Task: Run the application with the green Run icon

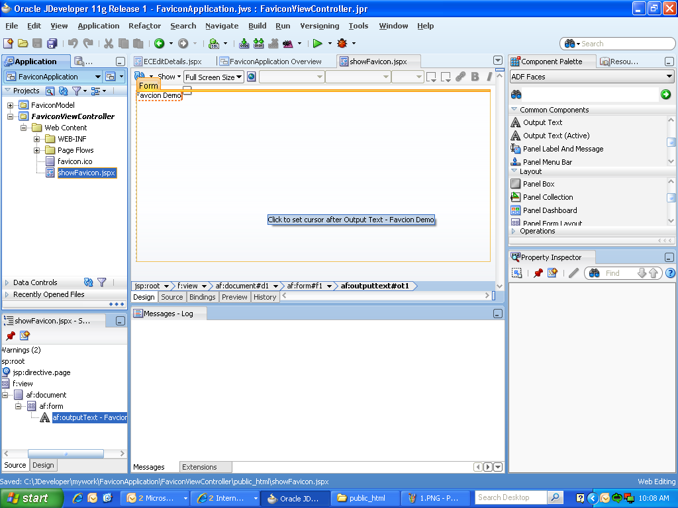Action: pyautogui.click(x=317, y=44)
